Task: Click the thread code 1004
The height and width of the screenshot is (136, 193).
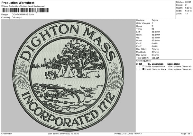Action: (x=170, y=66)
